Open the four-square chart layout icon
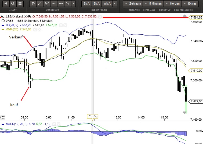Screen dimensions: 203x144 pyautogui.click(x=20, y=3)
